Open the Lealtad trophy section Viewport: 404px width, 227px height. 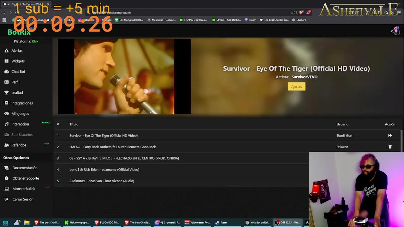click(14, 93)
